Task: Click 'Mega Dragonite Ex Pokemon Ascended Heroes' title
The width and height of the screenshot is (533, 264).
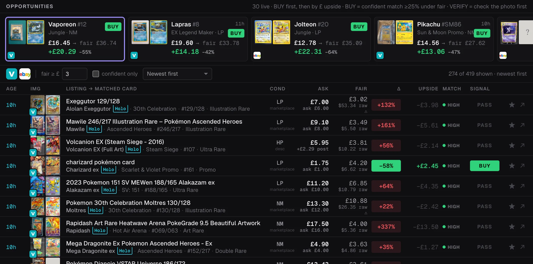Action: tap(139, 243)
